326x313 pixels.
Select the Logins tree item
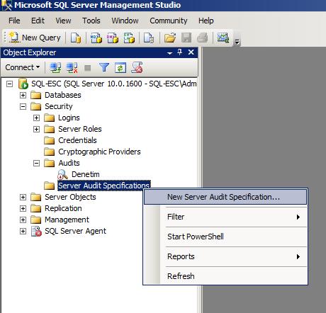coord(69,118)
